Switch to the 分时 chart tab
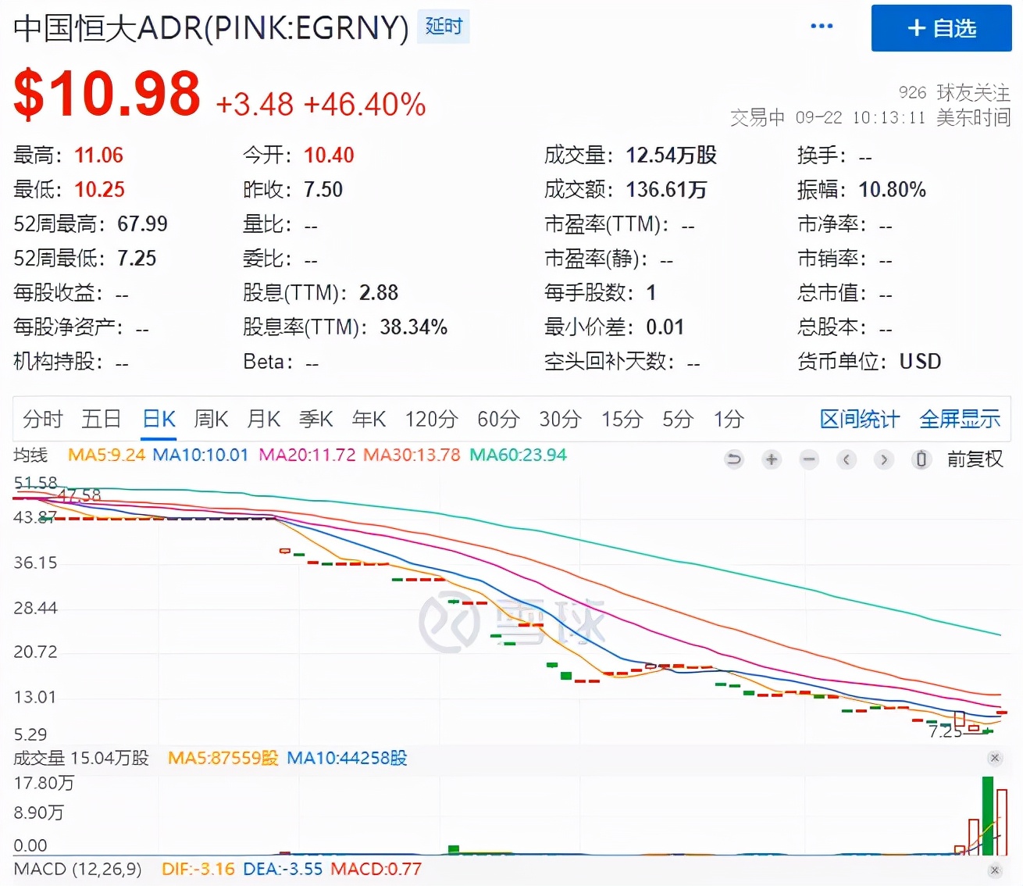The width and height of the screenshot is (1023, 886). tap(42, 420)
